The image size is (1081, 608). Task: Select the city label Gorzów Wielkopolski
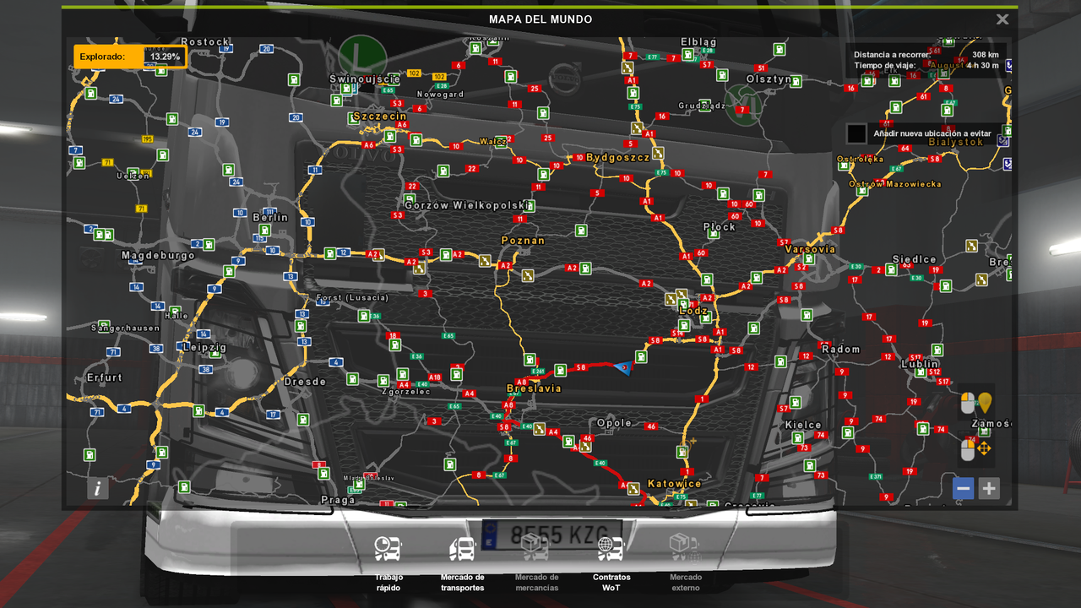click(468, 205)
